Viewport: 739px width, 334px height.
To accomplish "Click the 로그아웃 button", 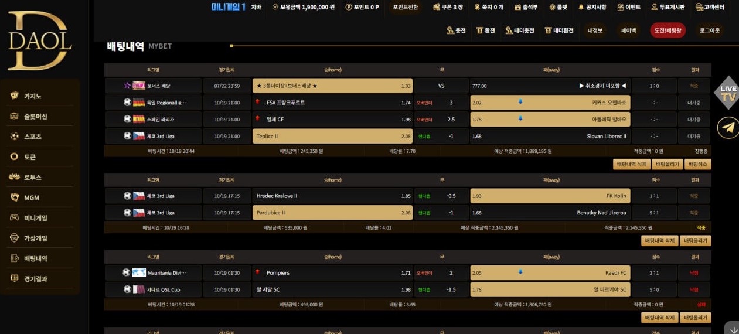I will (x=709, y=30).
